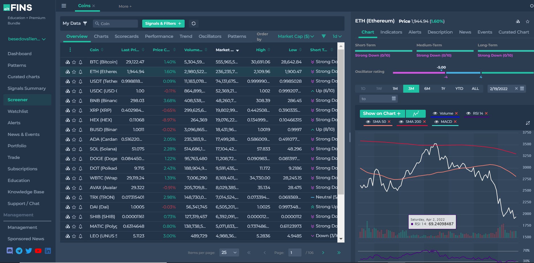Viewport: 534px width, 263px height.
Task: Click the panel splitter handle
Action: pos(350,137)
